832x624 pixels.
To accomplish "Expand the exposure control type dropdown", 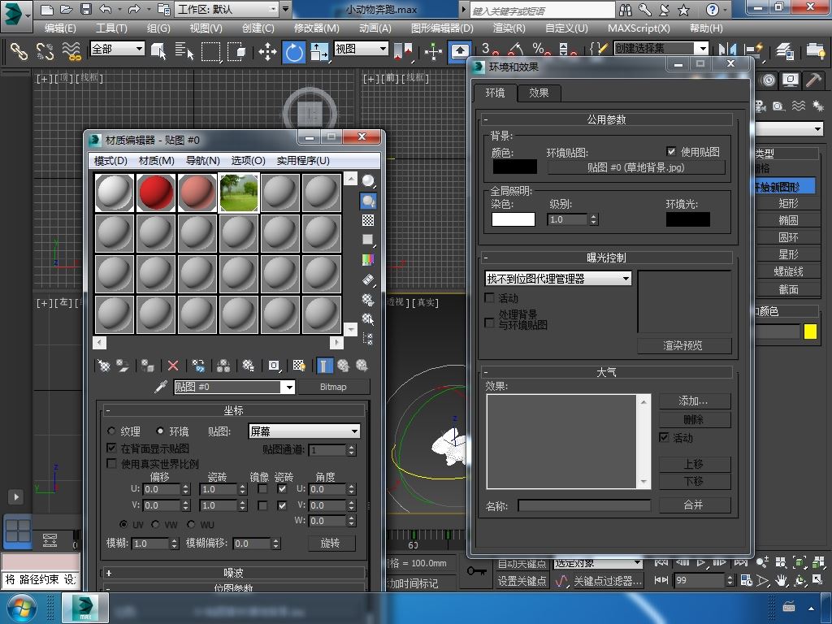I will pyautogui.click(x=558, y=279).
